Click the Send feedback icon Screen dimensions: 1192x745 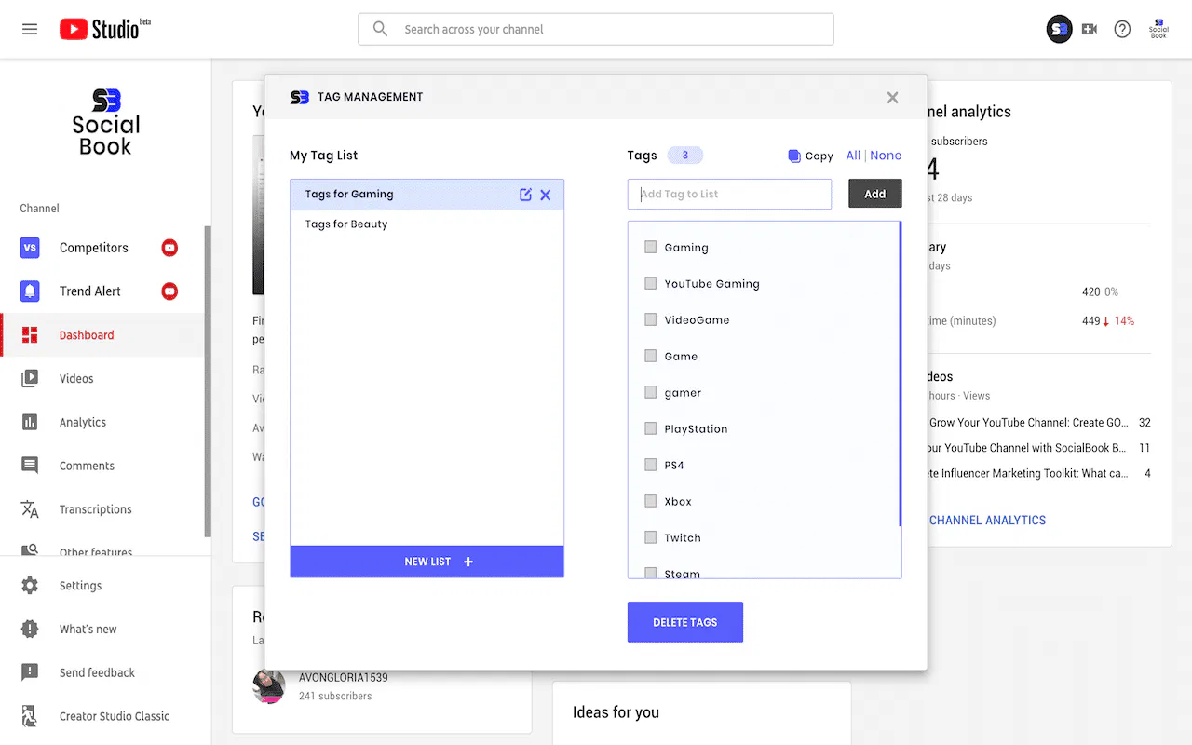tap(31, 672)
